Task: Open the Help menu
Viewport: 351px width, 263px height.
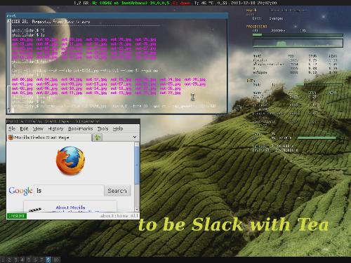Action: 118,128
